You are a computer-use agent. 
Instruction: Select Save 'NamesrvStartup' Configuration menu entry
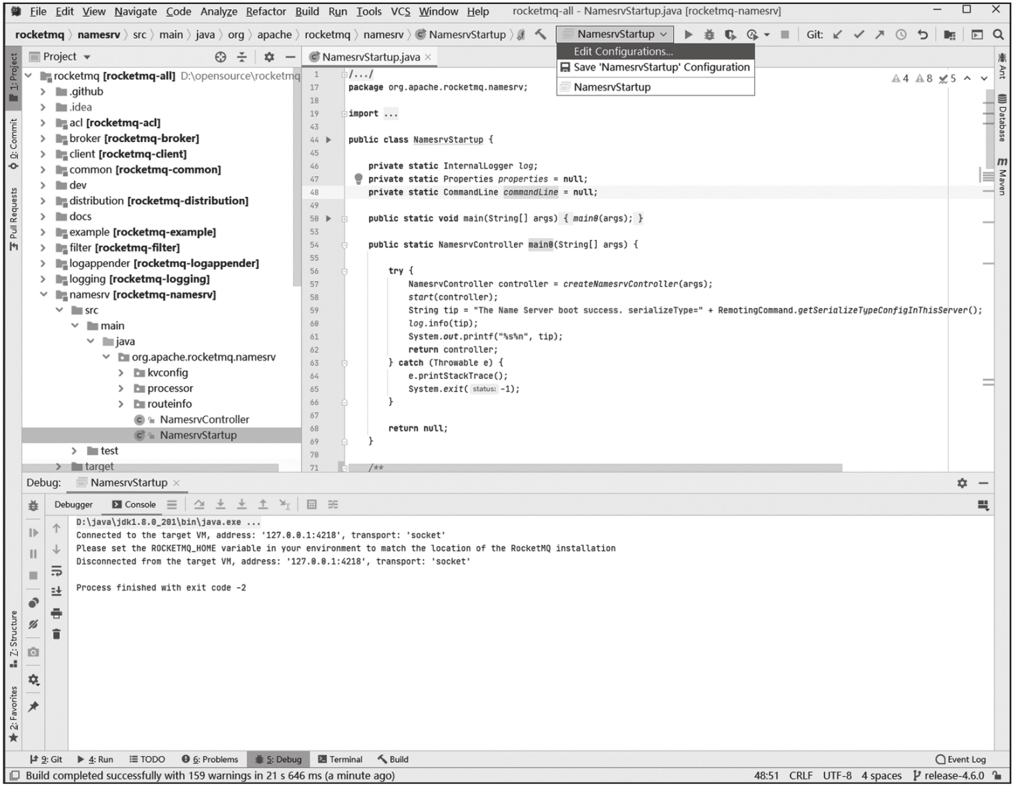tap(656, 67)
